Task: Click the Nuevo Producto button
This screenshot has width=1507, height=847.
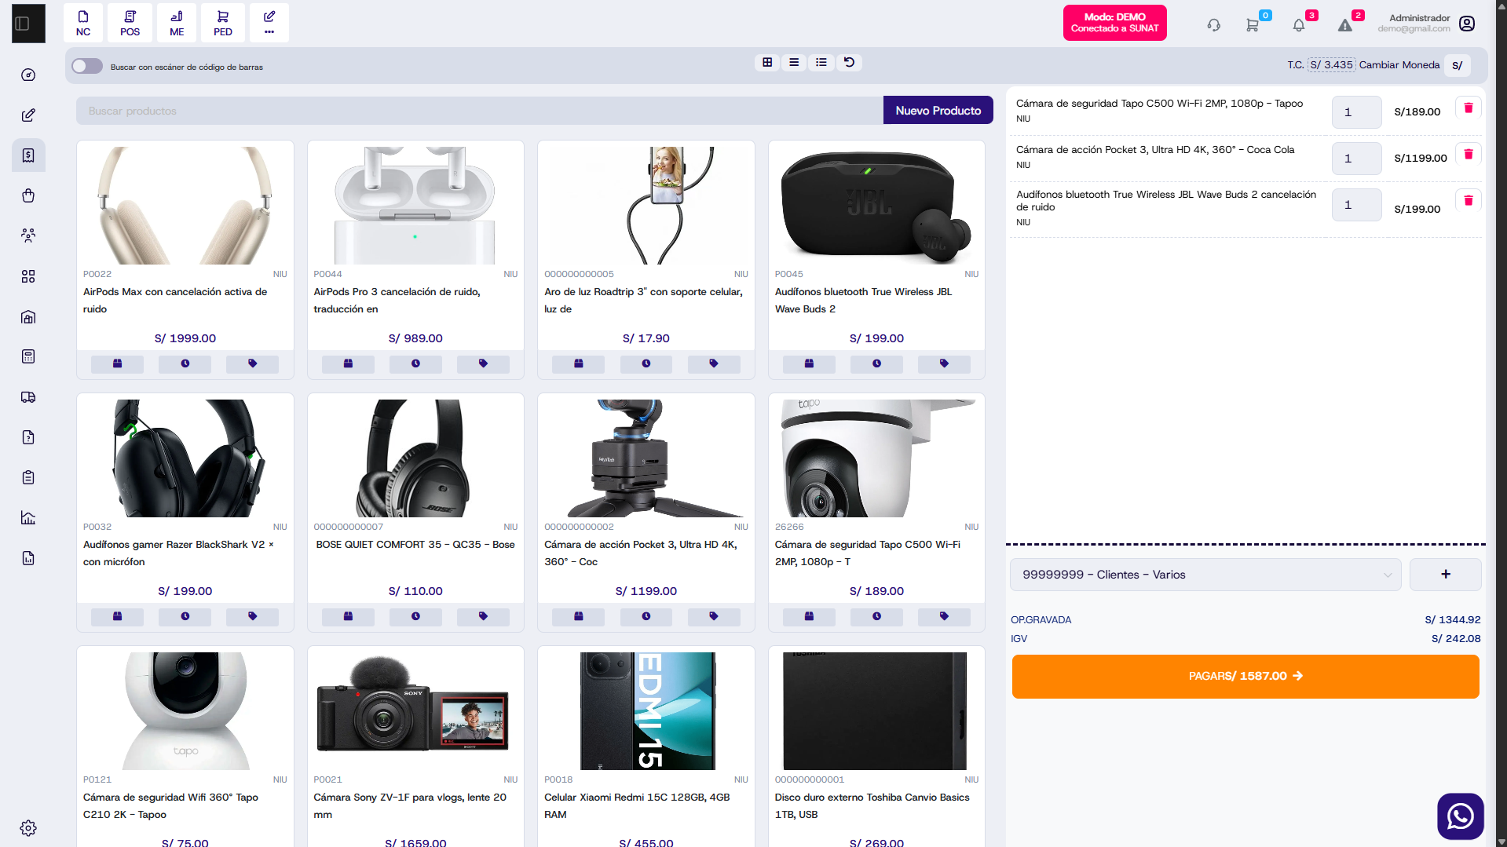Action: [x=938, y=111]
